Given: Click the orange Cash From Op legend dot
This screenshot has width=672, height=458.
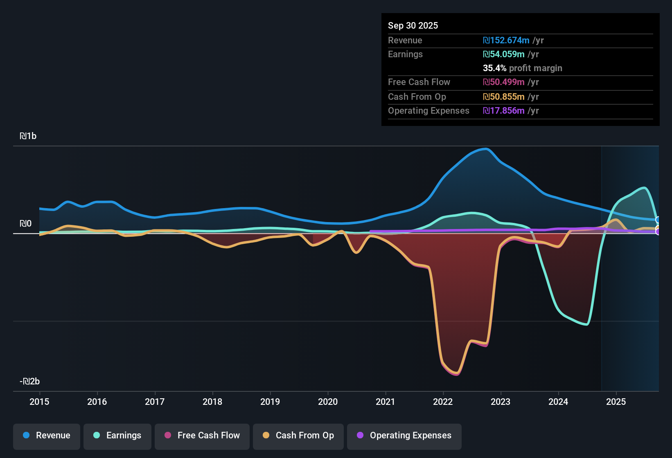Looking at the screenshot, I should coord(266,436).
